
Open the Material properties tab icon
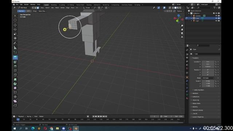pos(187,98)
